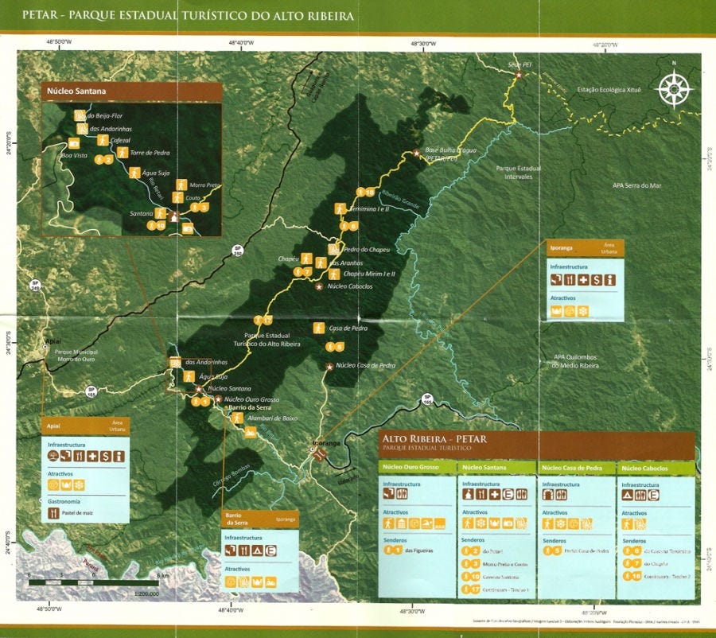716x638 pixels.
Task: Click the icon beside Chapéu Mirim I e II
Action: pyautogui.click(x=334, y=274)
